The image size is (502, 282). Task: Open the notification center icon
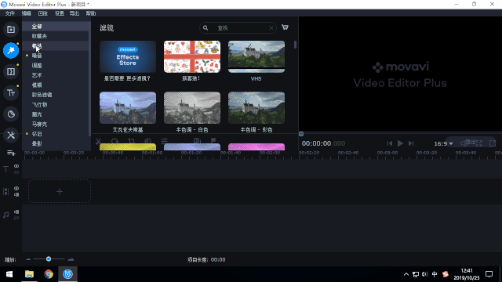(x=489, y=274)
